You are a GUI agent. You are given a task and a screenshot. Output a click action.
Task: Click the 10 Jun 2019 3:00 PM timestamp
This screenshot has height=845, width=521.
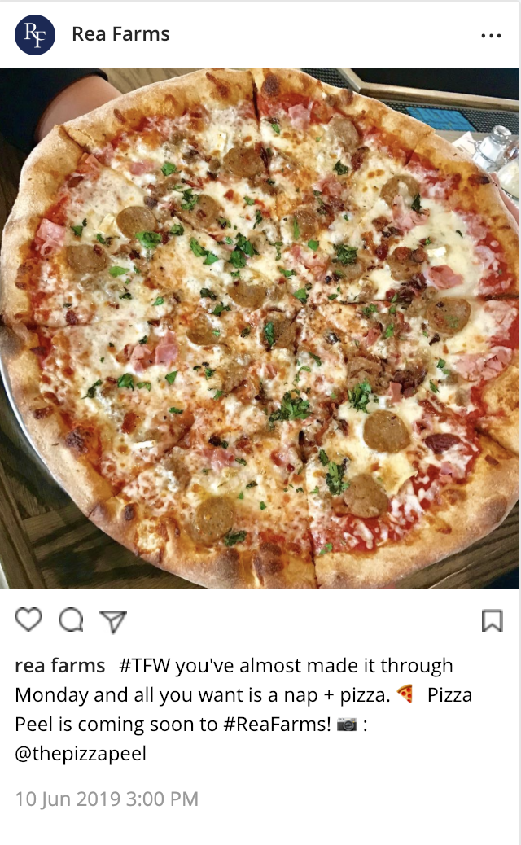[107, 799]
